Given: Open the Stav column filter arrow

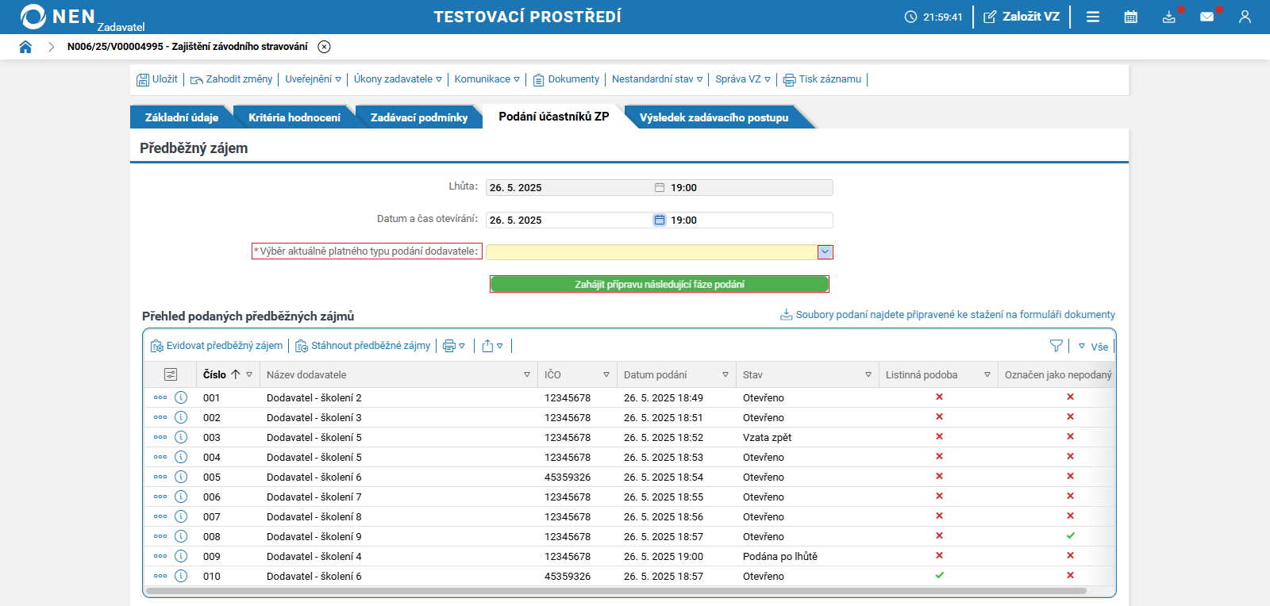Looking at the screenshot, I should [868, 374].
